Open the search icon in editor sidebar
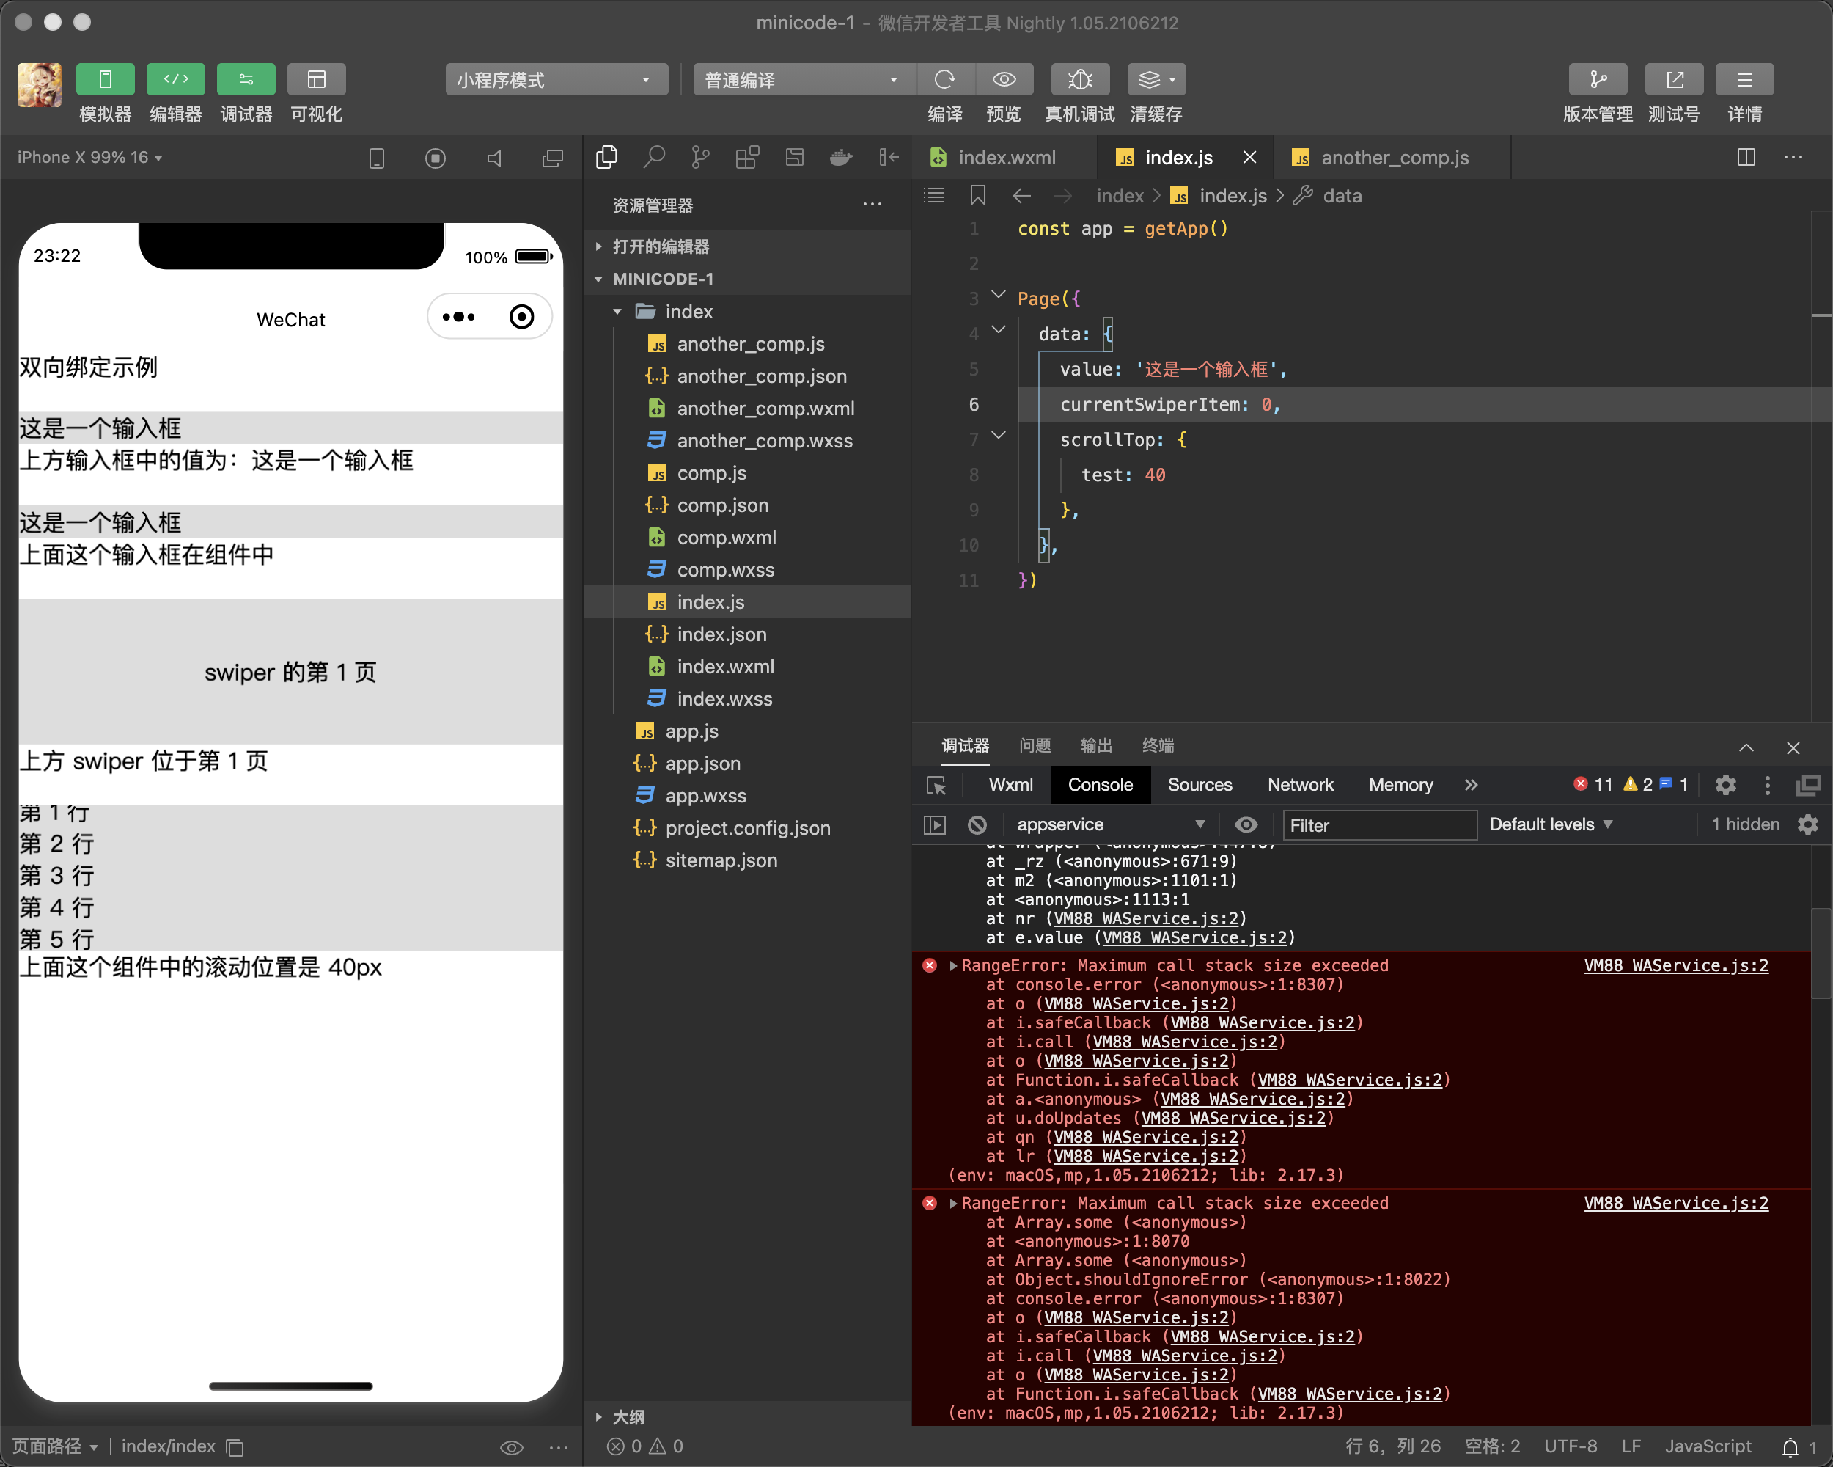This screenshot has height=1467, width=1833. [654, 157]
